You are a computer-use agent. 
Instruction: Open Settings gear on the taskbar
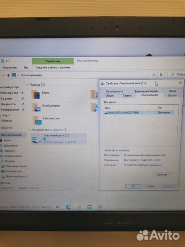[100, 207]
